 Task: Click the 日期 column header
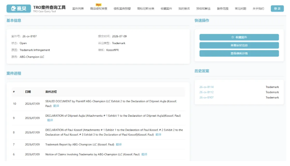click(28, 92)
